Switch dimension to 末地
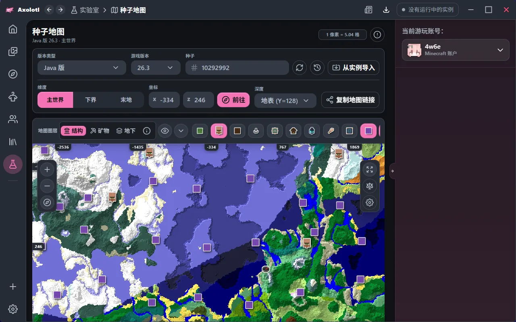Screen dimensions: 516x322 coord(126,100)
